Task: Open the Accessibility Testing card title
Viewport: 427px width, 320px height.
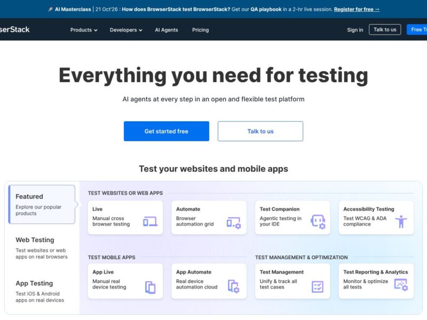Action: (x=368, y=209)
